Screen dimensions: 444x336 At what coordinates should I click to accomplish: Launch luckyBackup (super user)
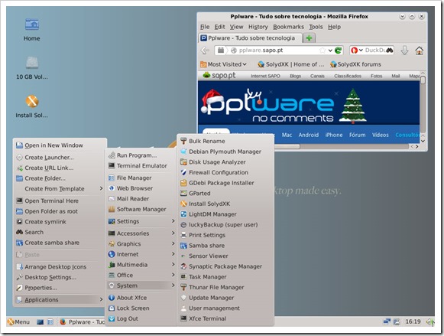(x=225, y=224)
